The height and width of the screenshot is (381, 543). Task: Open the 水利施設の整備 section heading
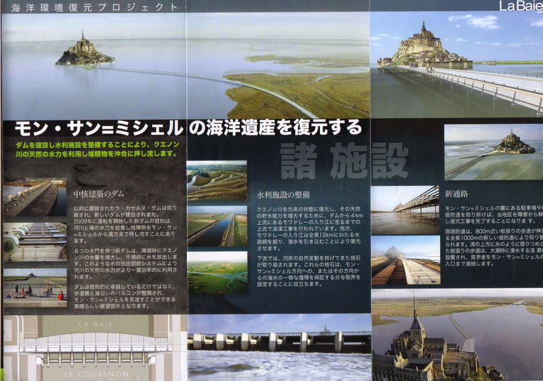(283, 195)
